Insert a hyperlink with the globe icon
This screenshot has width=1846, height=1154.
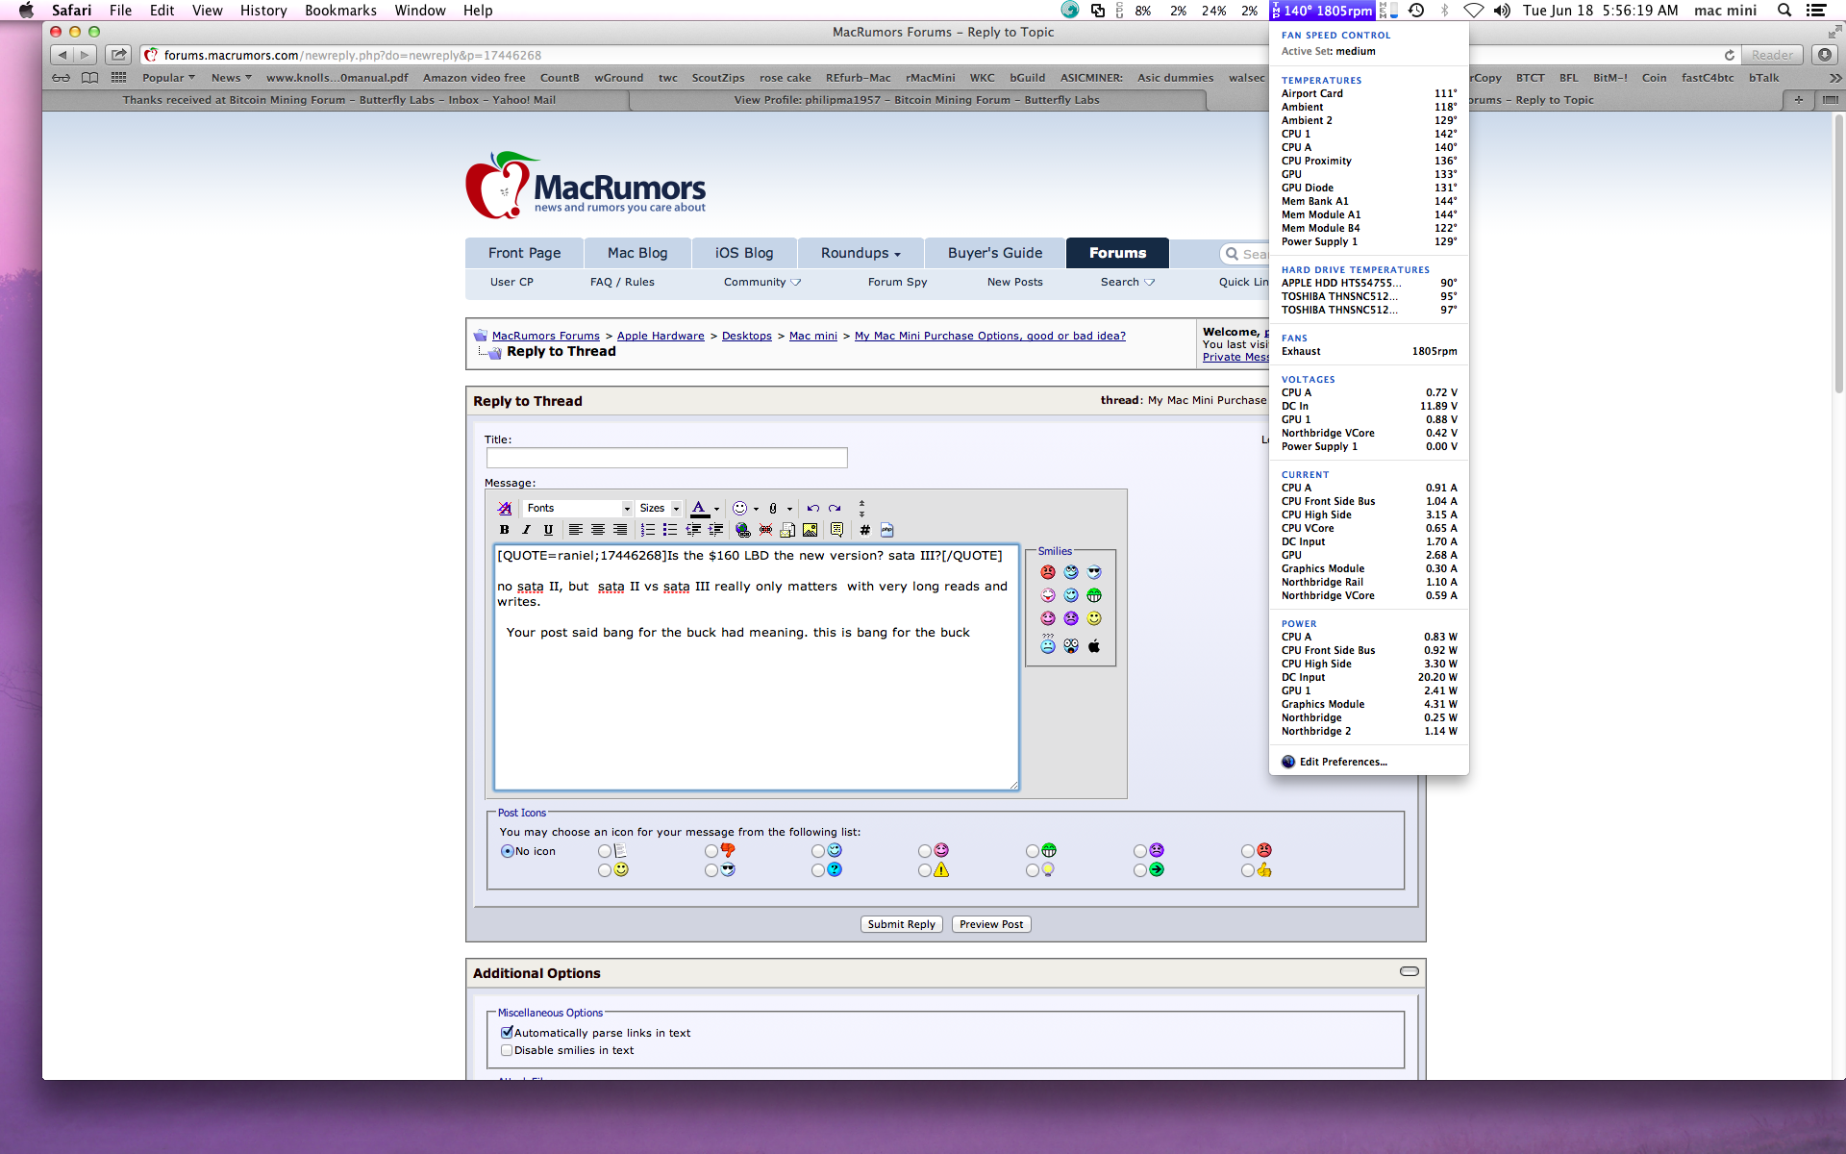pyautogui.click(x=742, y=530)
